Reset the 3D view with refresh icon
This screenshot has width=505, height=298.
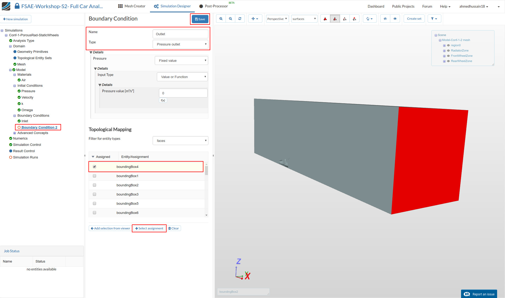click(240, 19)
